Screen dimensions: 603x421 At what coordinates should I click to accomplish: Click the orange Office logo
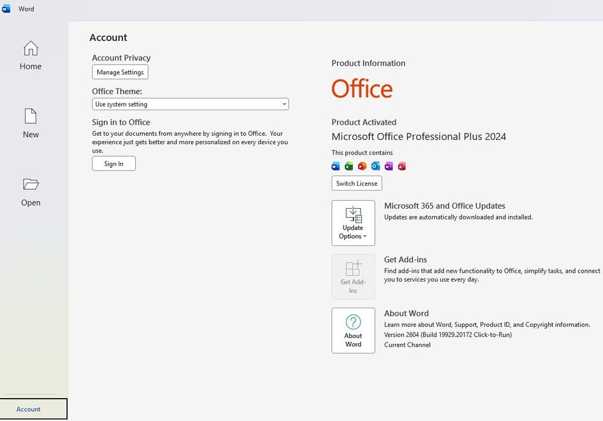[362, 89]
